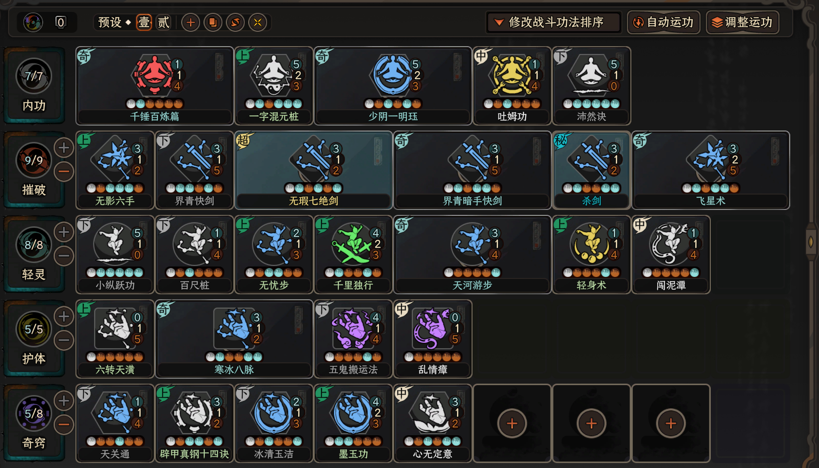Add skill to first empty 奇窍 slot
Screen dimensions: 819x468
coord(512,423)
